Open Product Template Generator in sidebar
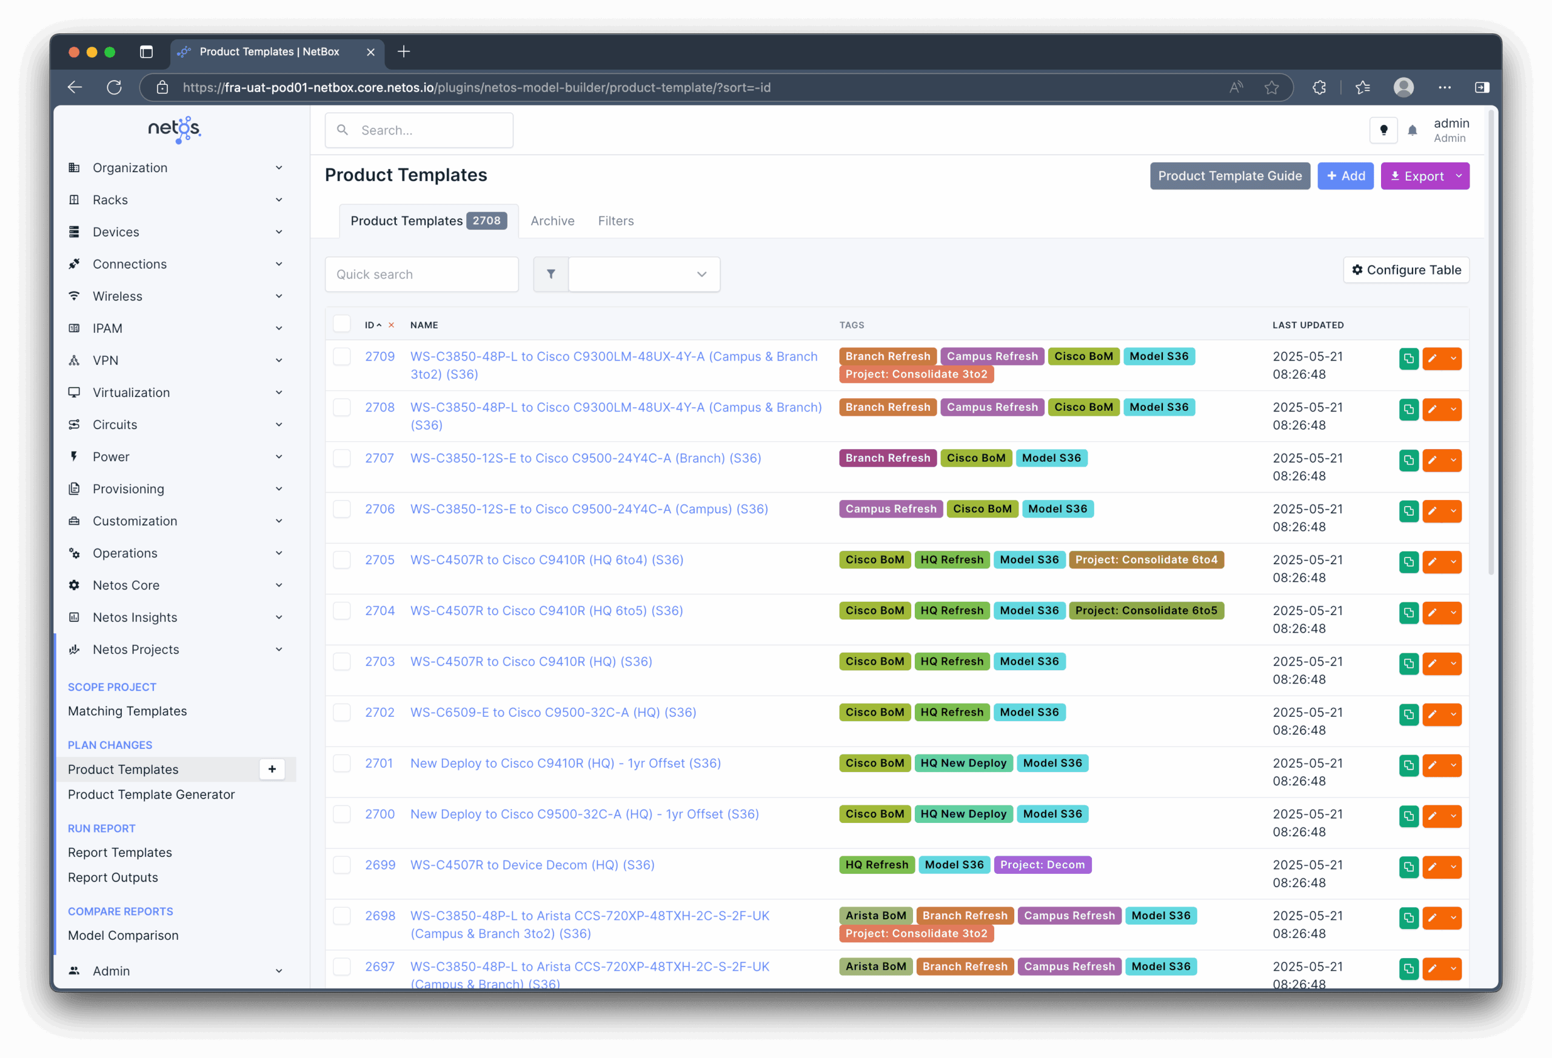Viewport: 1552px width, 1058px height. (152, 794)
